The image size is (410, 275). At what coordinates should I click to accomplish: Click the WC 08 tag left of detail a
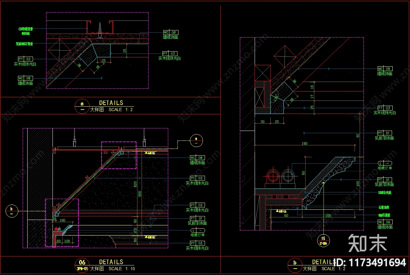(25, 78)
